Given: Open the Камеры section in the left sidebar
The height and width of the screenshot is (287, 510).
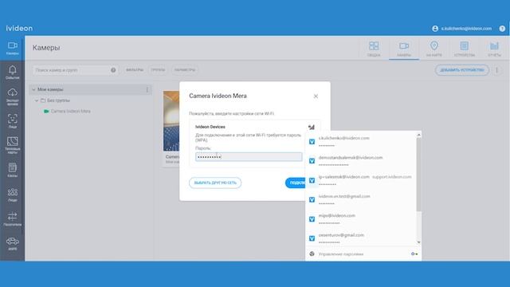Looking at the screenshot, I should point(13,48).
